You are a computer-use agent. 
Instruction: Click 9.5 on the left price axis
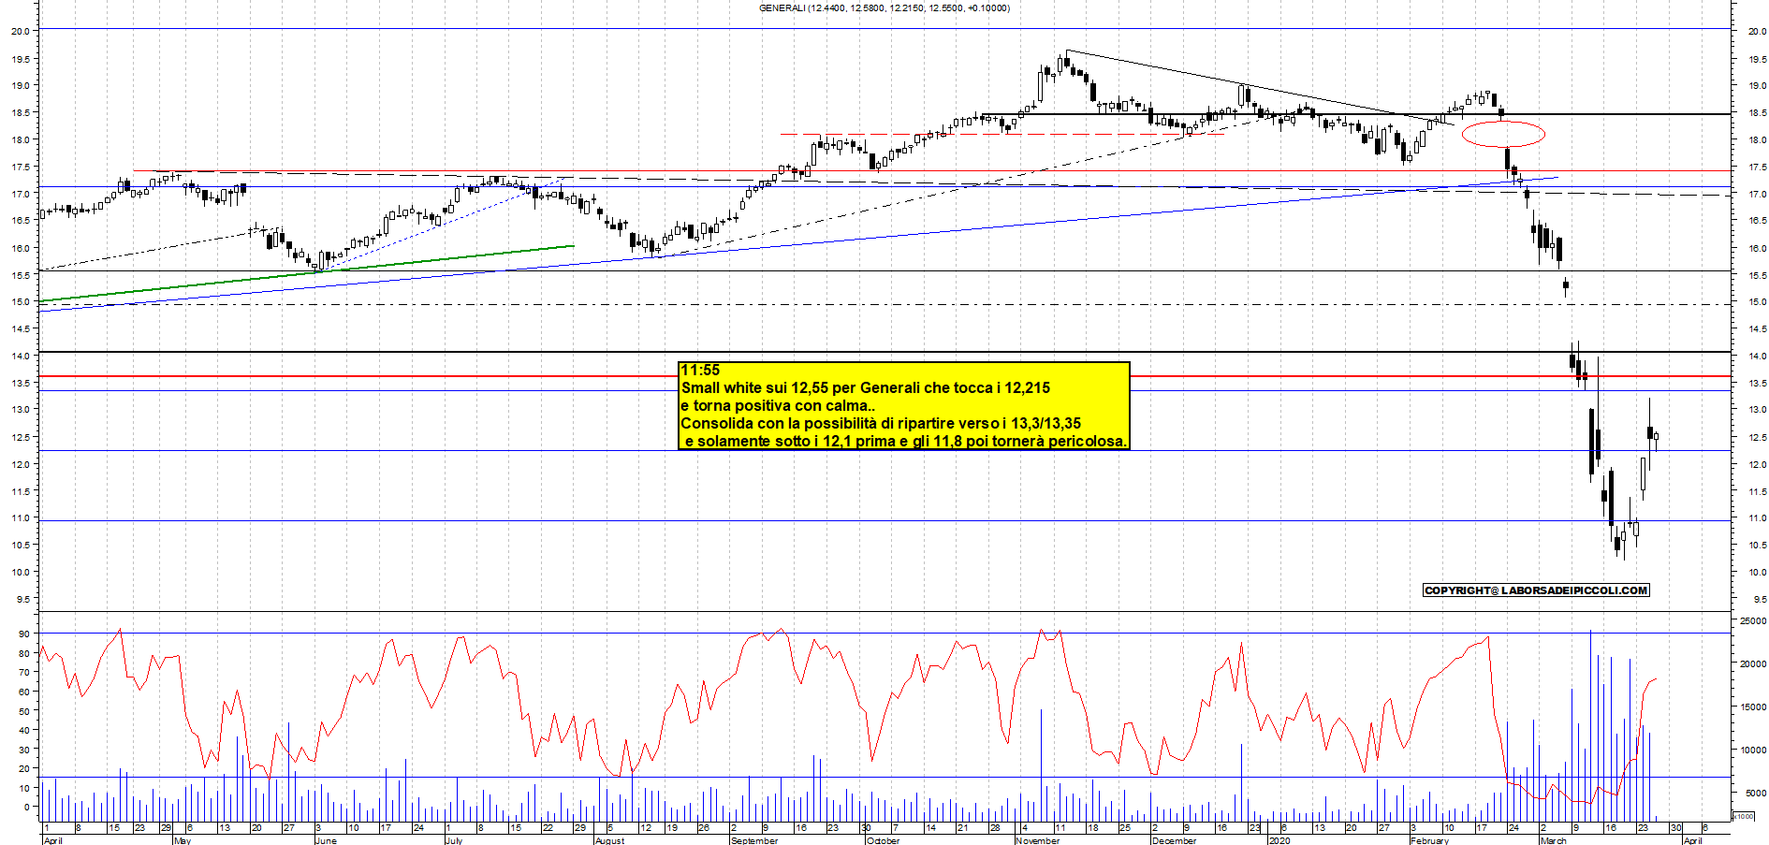tap(22, 599)
